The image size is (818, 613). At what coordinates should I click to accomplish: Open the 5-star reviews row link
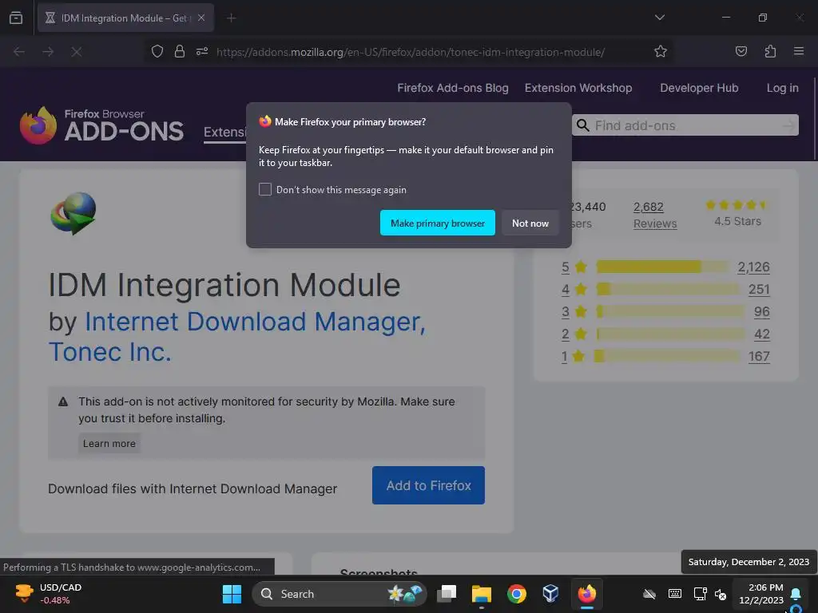565,267
